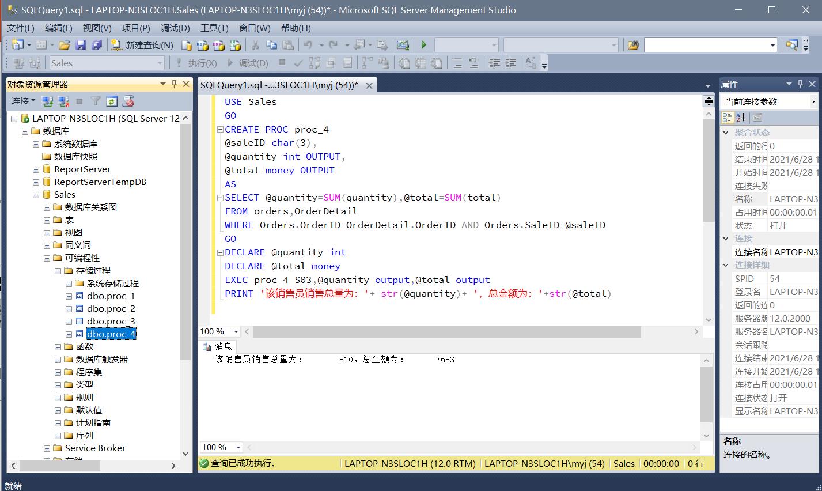Expand the ReportServer database node
The height and width of the screenshot is (491, 822).
(x=36, y=169)
